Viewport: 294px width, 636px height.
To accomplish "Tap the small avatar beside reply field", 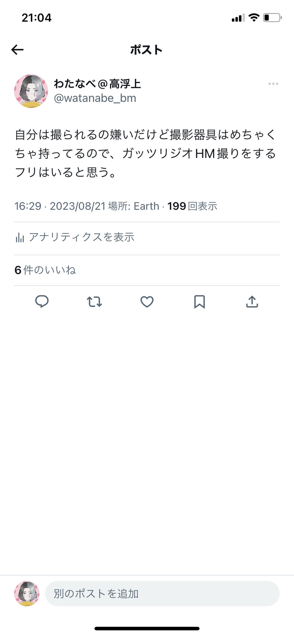I will (27, 593).
